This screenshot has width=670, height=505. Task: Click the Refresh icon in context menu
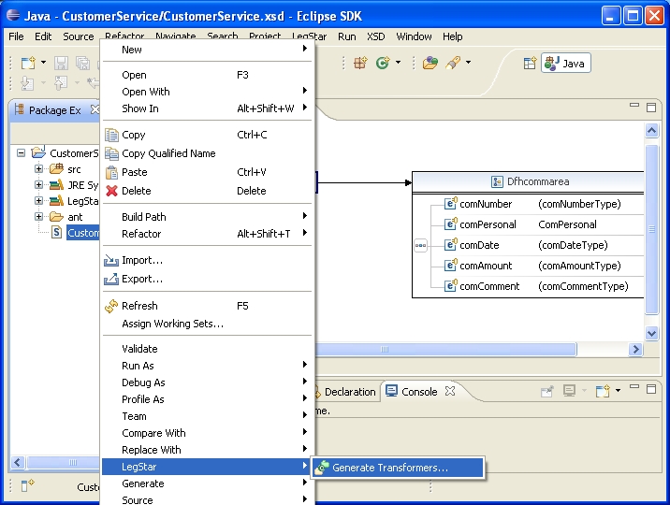pos(111,306)
